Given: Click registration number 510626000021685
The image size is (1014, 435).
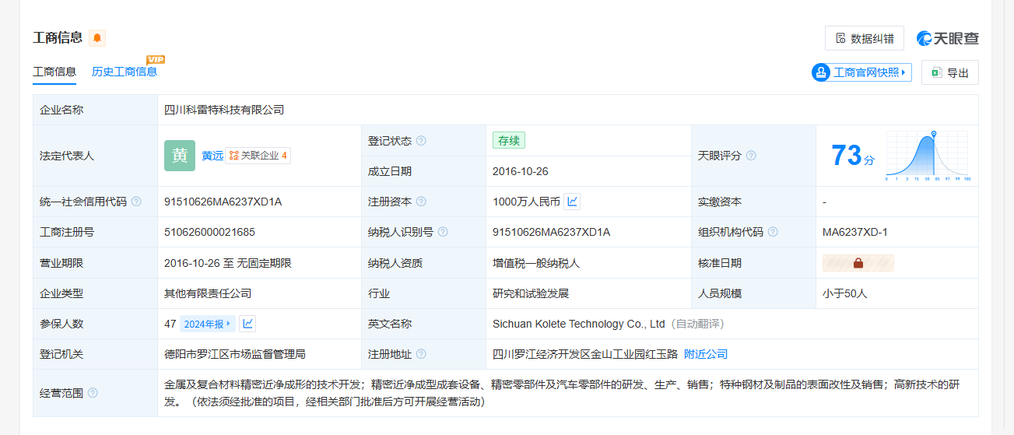Looking at the screenshot, I should [209, 232].
